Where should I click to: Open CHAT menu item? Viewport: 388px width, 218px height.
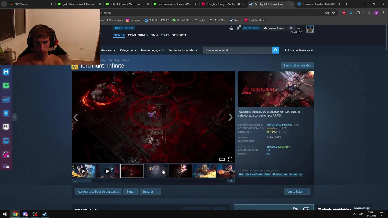(165, 35)
